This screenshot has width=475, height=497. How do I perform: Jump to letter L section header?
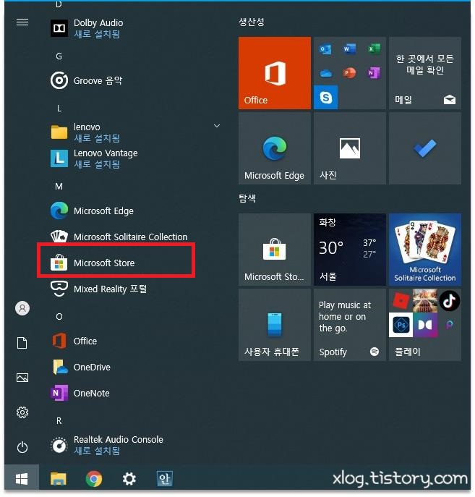click(x=59, y=109)
